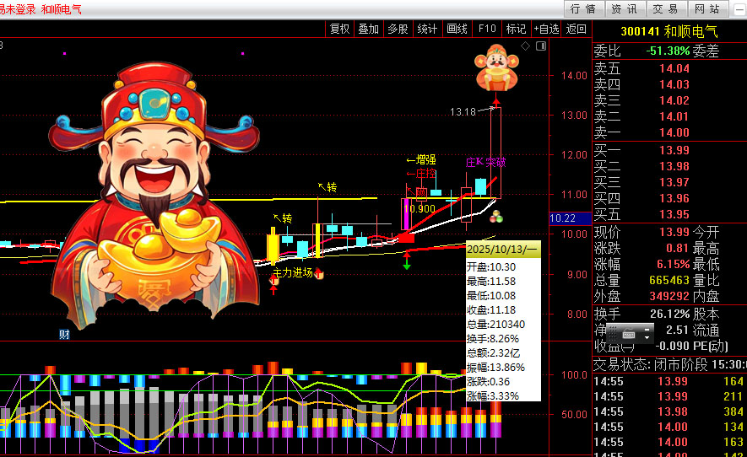Minimize the floating input method bar

click(647, 328)
